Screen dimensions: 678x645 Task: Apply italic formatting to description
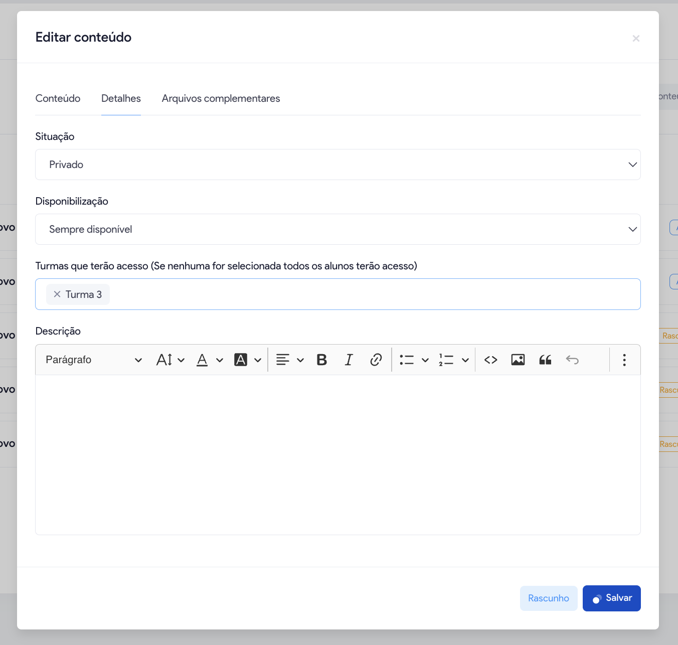click(349, 360)
